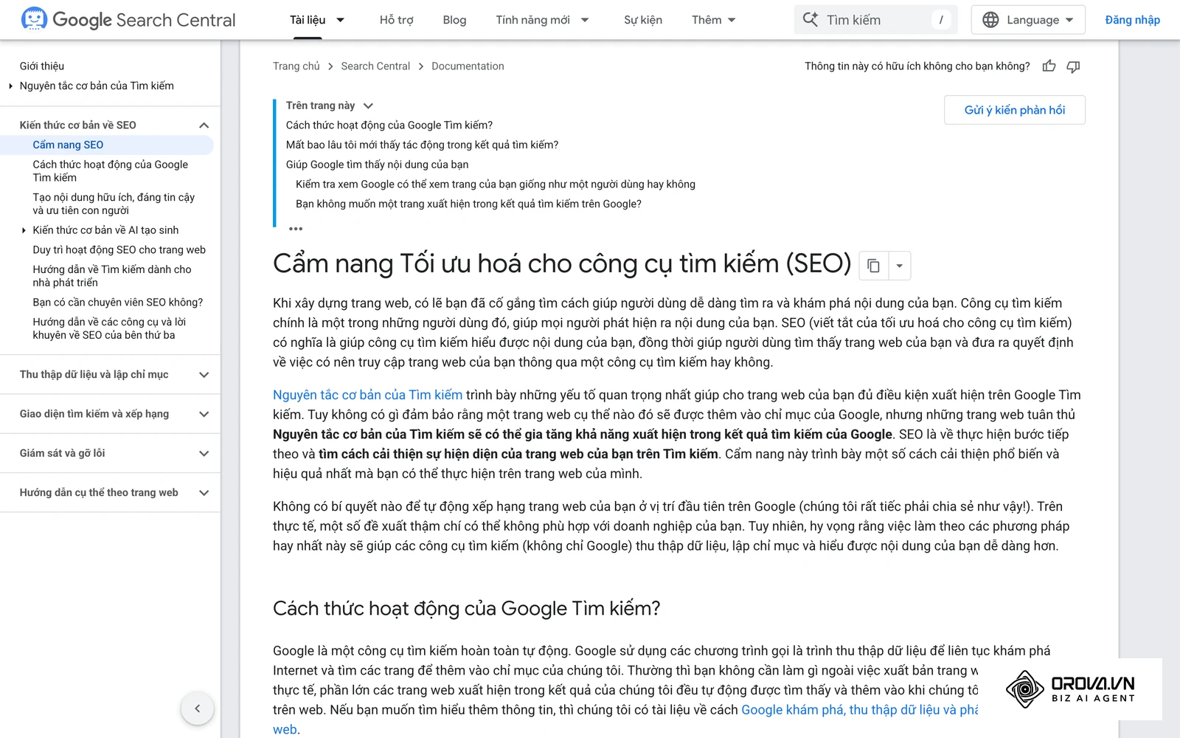1180x738 pixels.
Task: Jump to Kiểm tra xem Google có thể xem trang
Action: click(x=496, y=184)
